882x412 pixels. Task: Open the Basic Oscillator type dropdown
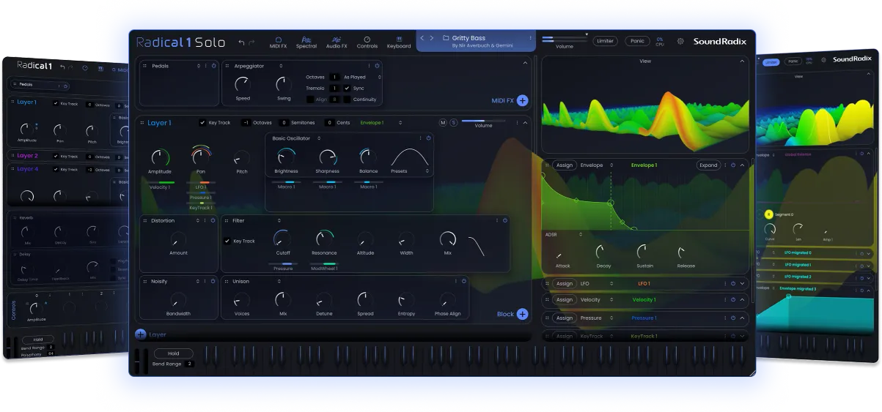pos(296,138)
